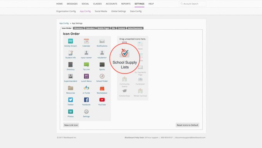Select the YouTube icon
Viewport: 262px width, 148px height.
coord(102,100)
